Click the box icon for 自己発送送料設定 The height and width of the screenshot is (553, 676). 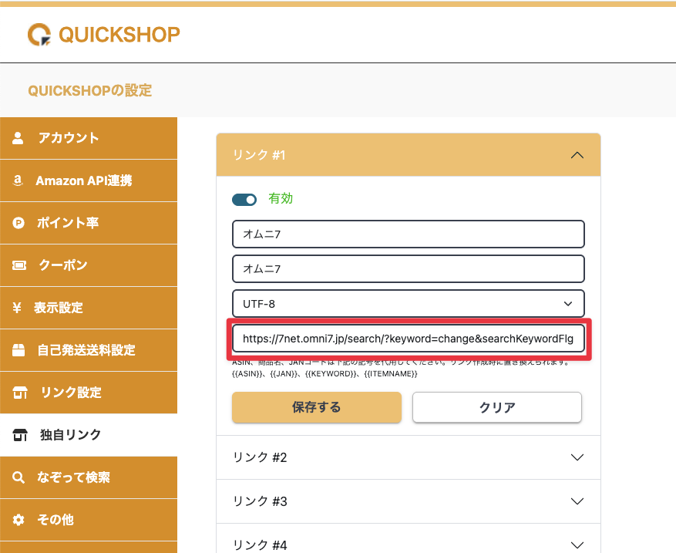tap(18, 350)
